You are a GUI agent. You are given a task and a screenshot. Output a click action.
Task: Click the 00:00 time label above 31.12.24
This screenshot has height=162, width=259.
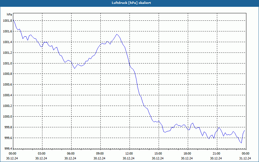(245, 154)
